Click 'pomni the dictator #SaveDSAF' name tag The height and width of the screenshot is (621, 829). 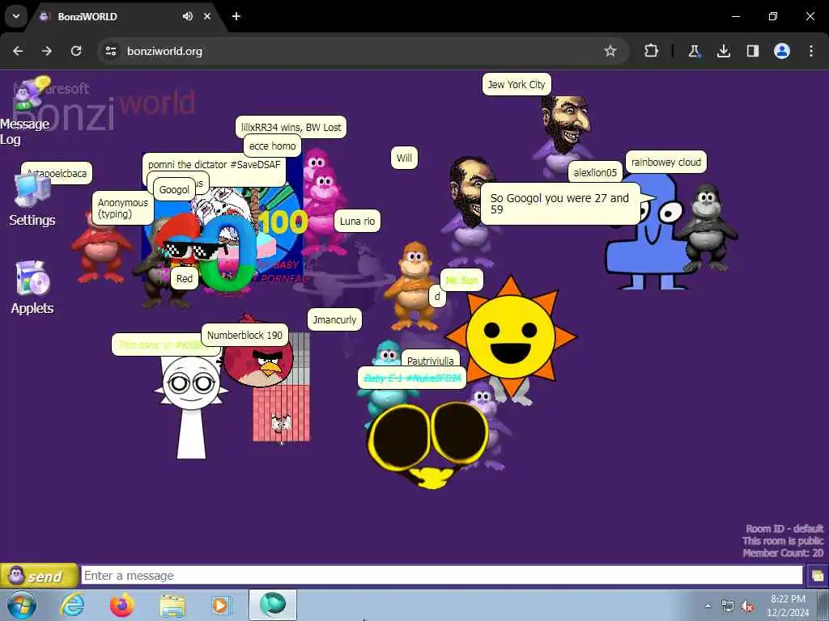[214, 164]
